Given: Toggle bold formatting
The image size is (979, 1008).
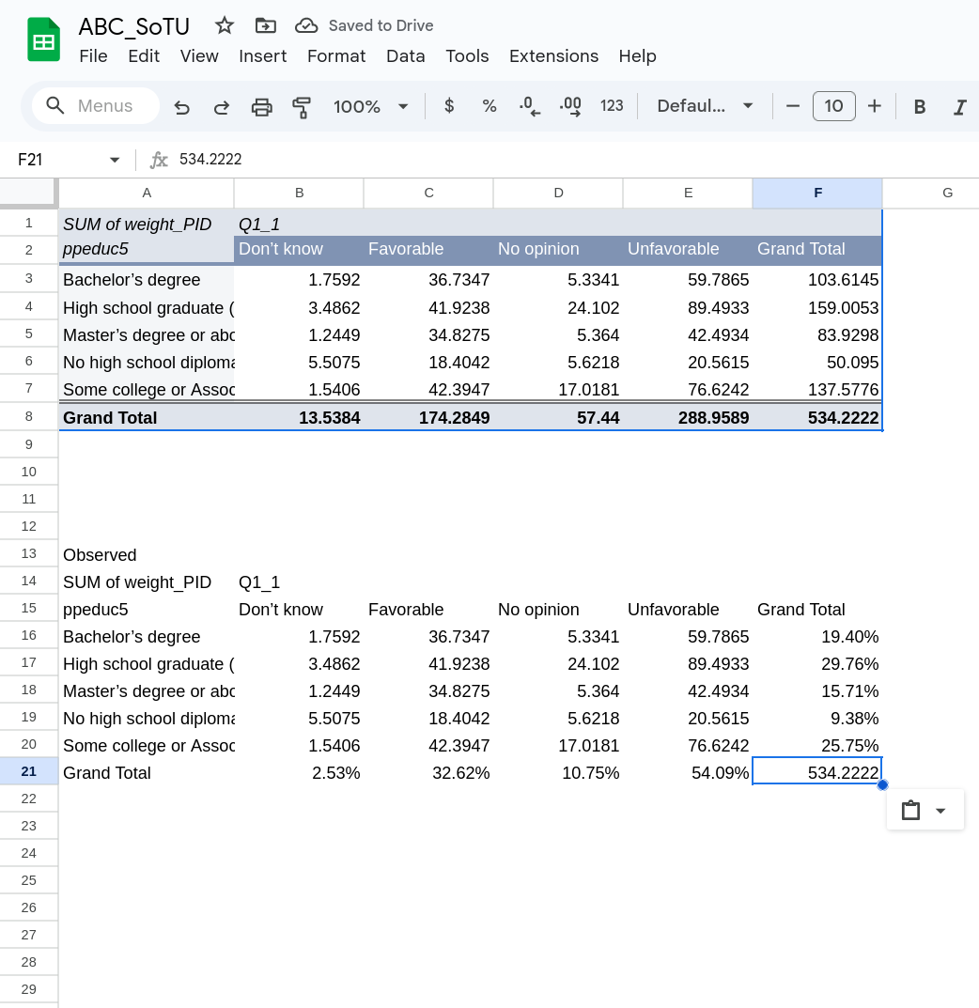Looking at the screenshot, I should click(x=920, y=107).
